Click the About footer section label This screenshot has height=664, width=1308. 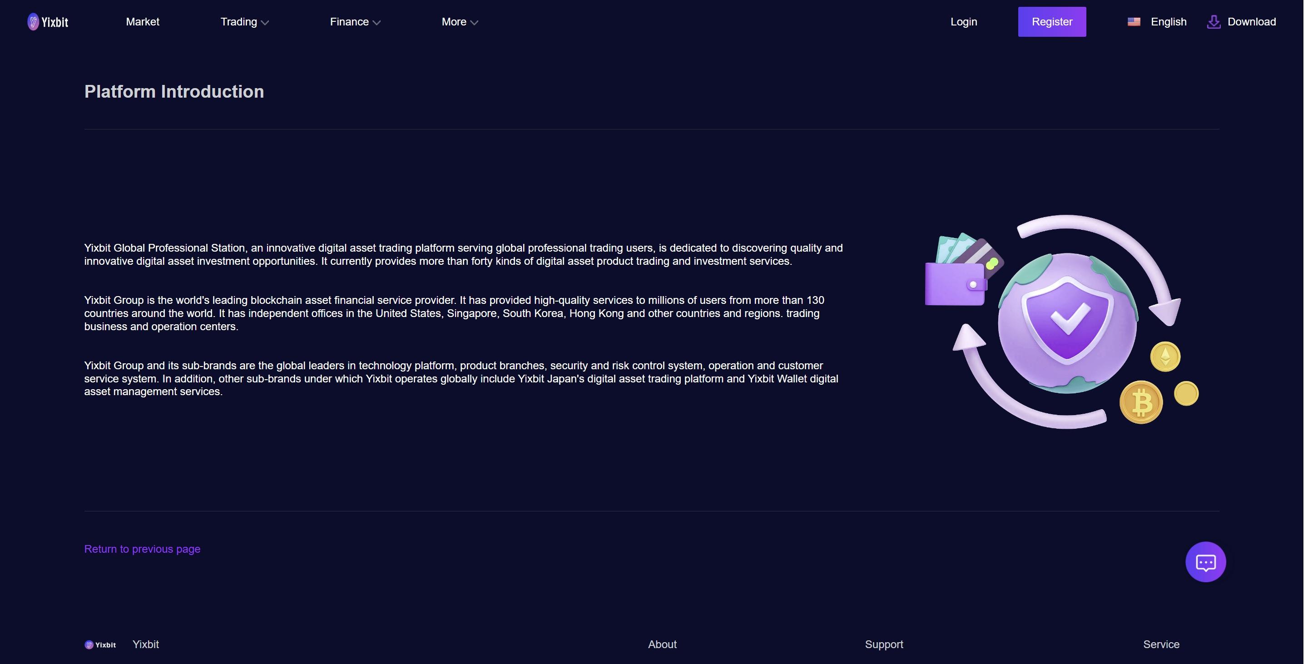pyautogui.click(x=662, y=644)
